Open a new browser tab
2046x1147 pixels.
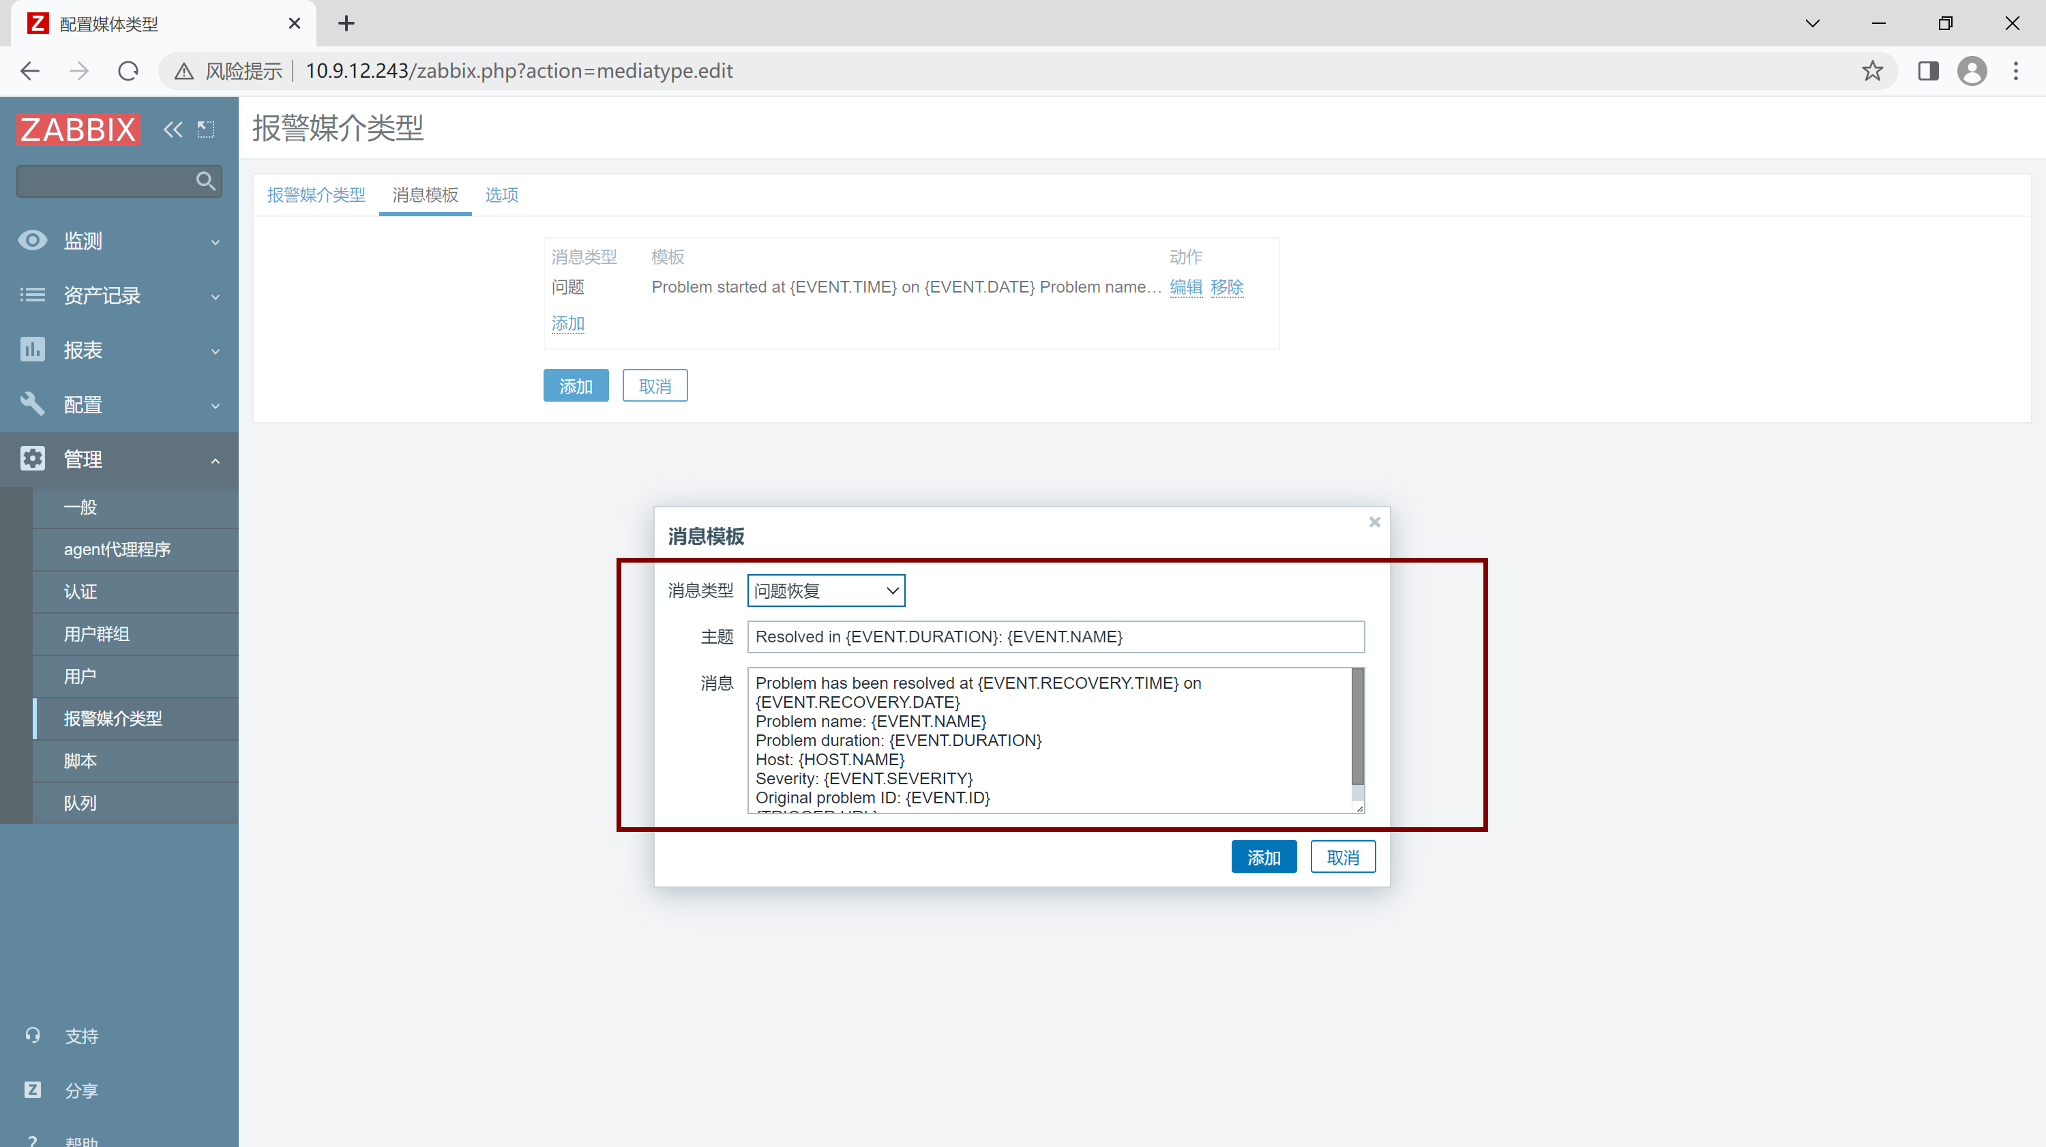click(x=346, y=23)
